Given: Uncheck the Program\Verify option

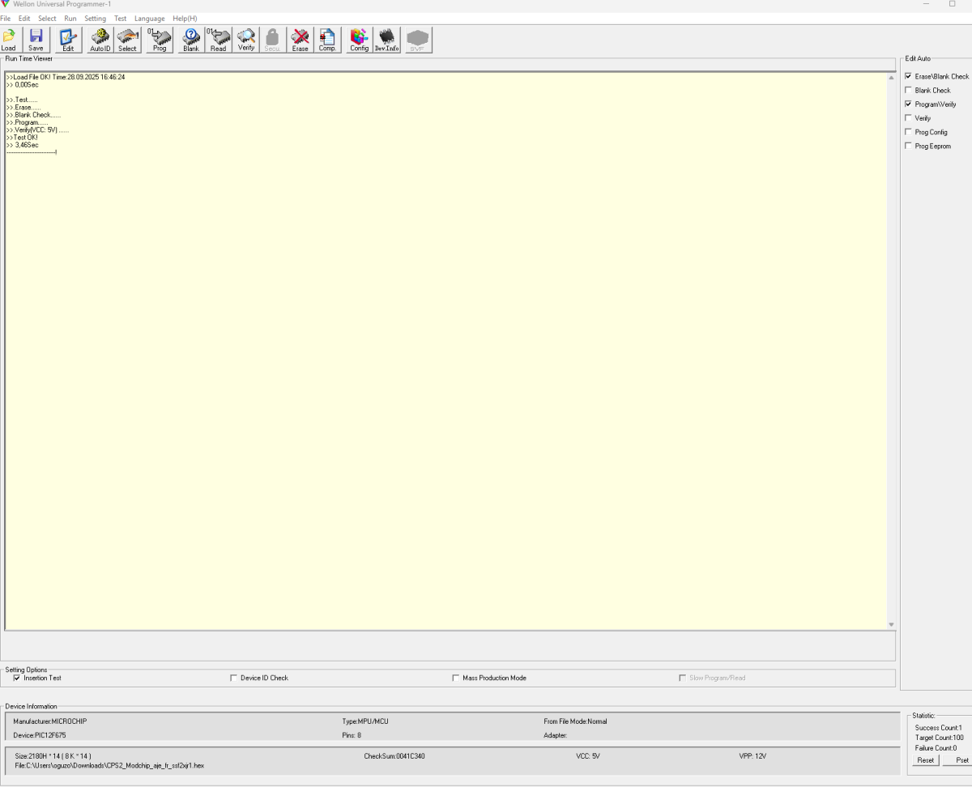Looking at the screenshot, I should (908, 104).
